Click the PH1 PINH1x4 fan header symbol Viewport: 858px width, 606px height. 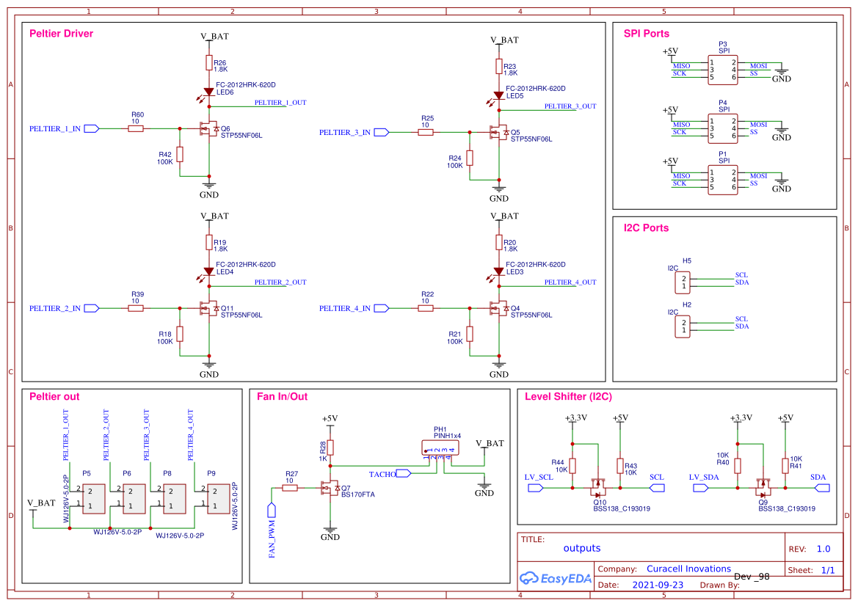[x=440, y=448]
